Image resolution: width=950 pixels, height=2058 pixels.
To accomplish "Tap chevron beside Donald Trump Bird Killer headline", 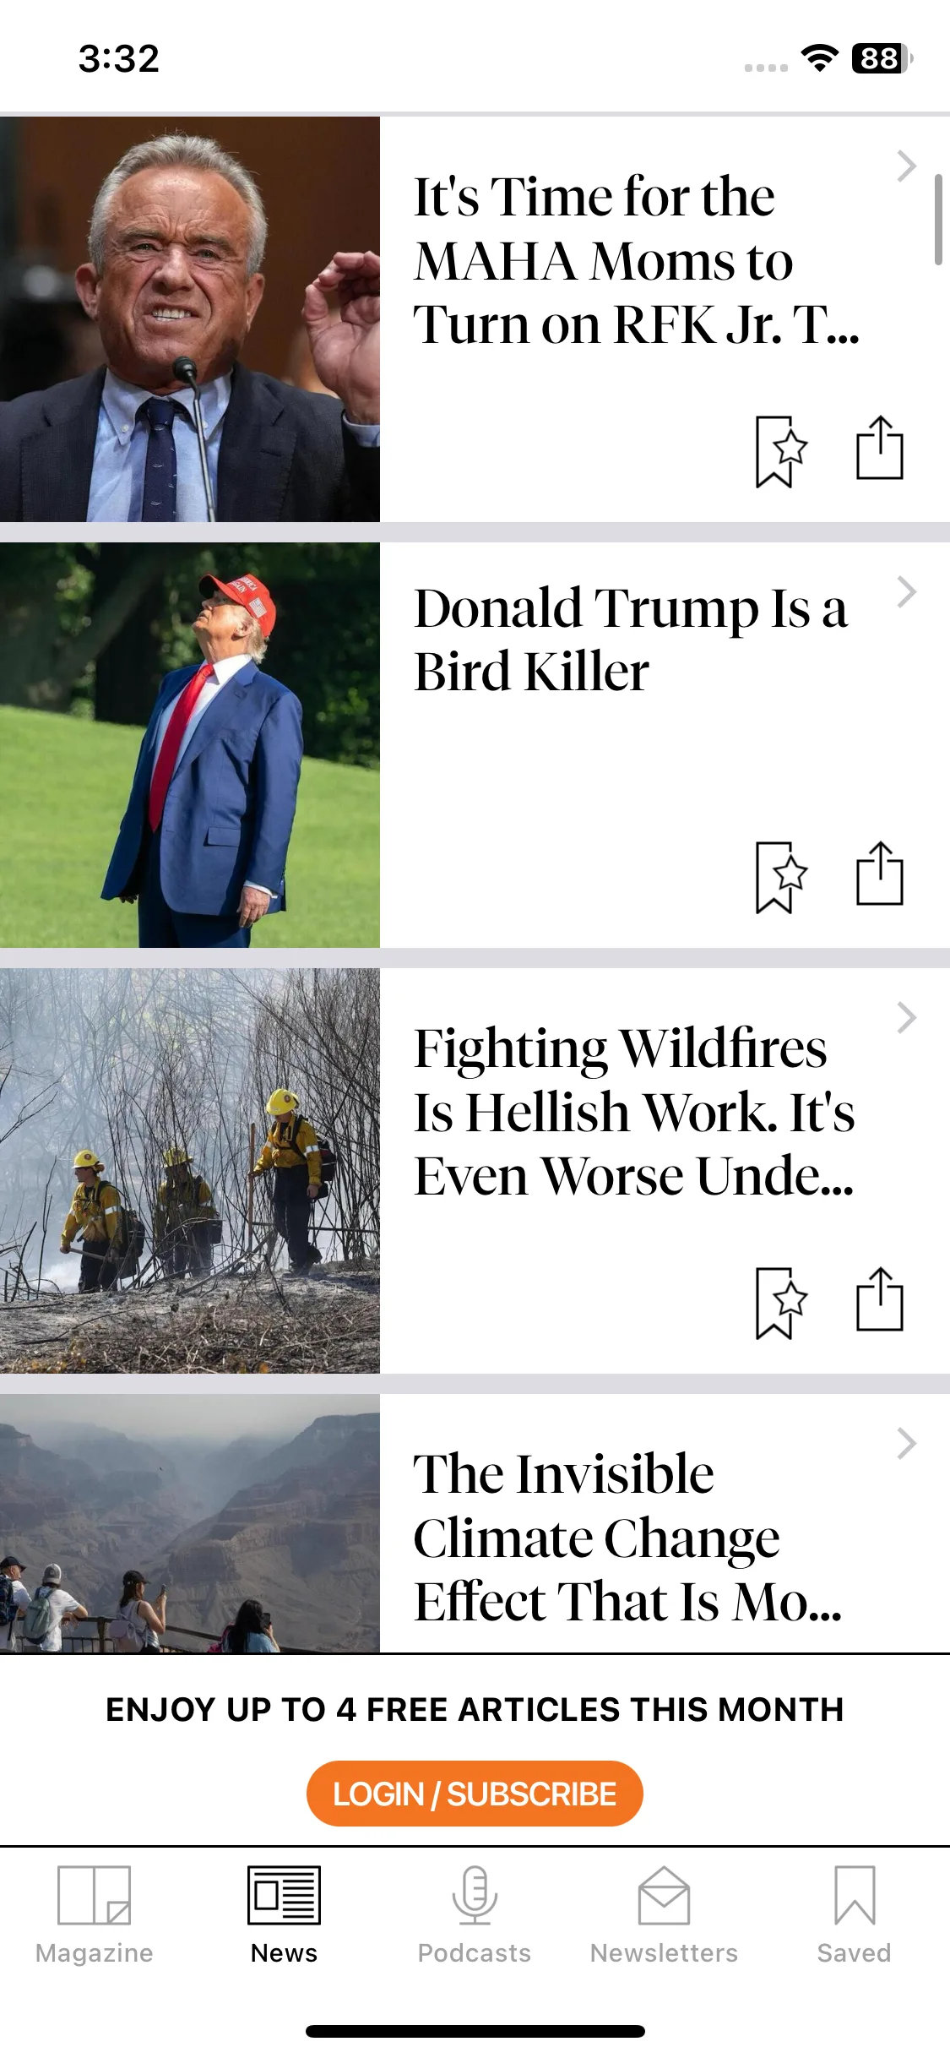I will coord(907,592).
